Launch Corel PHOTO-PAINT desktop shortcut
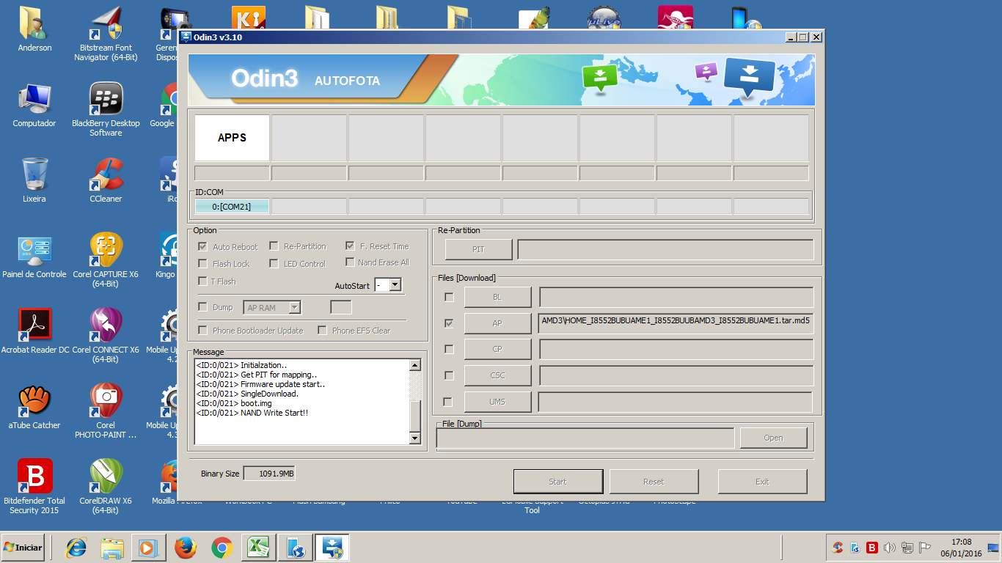This screenshot has width=1002, height=563. (106, 411)
